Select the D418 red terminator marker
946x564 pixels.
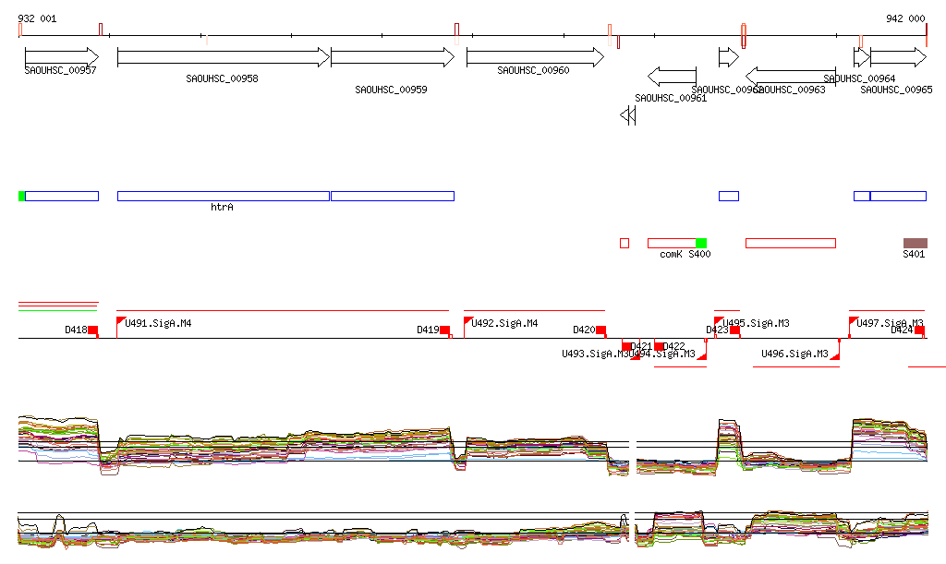[x=93, y=330]
